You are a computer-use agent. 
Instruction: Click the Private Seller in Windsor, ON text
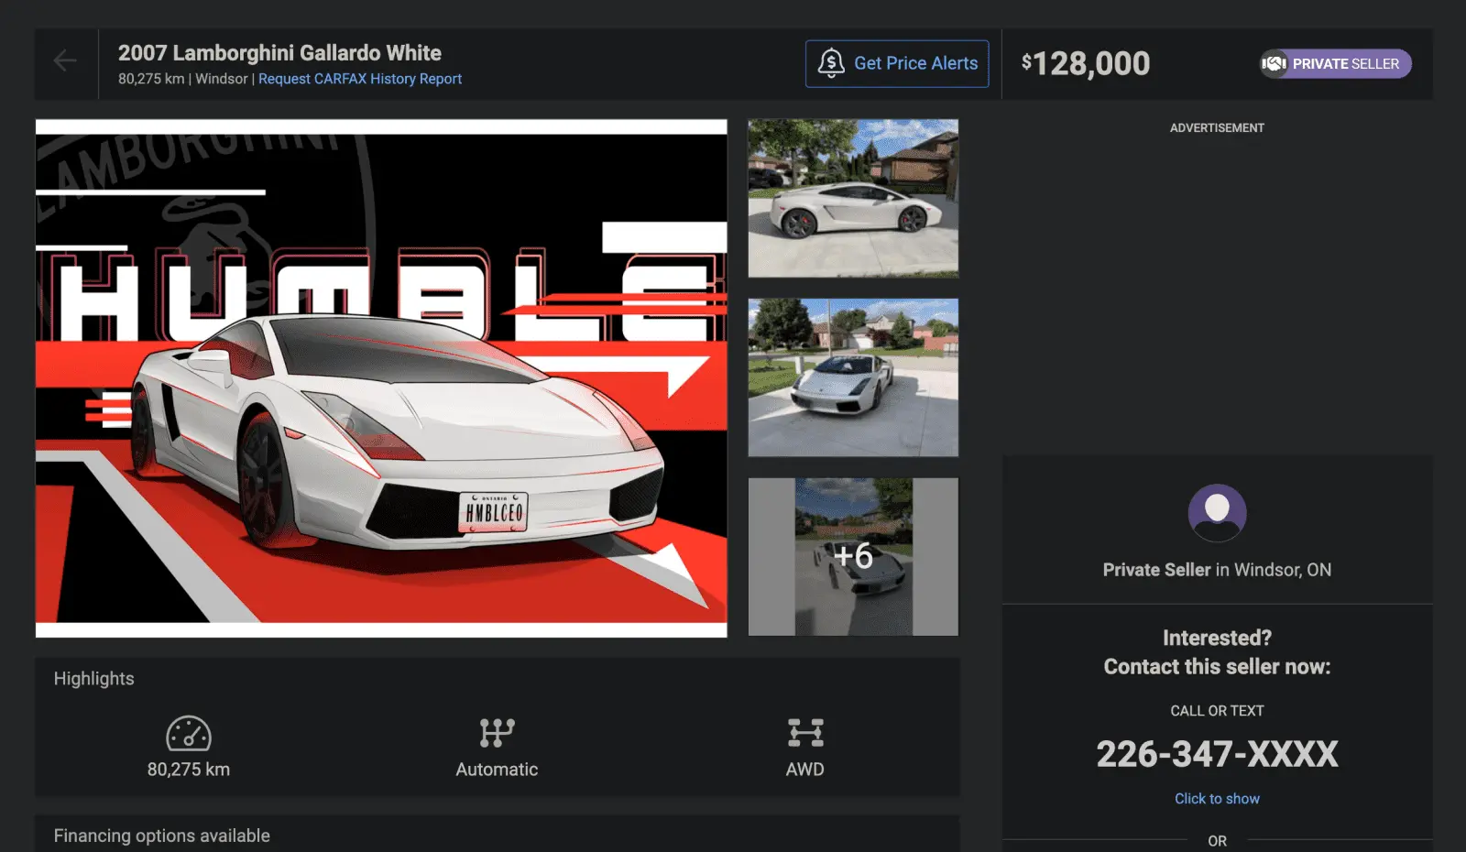[x=1217, y=570]
